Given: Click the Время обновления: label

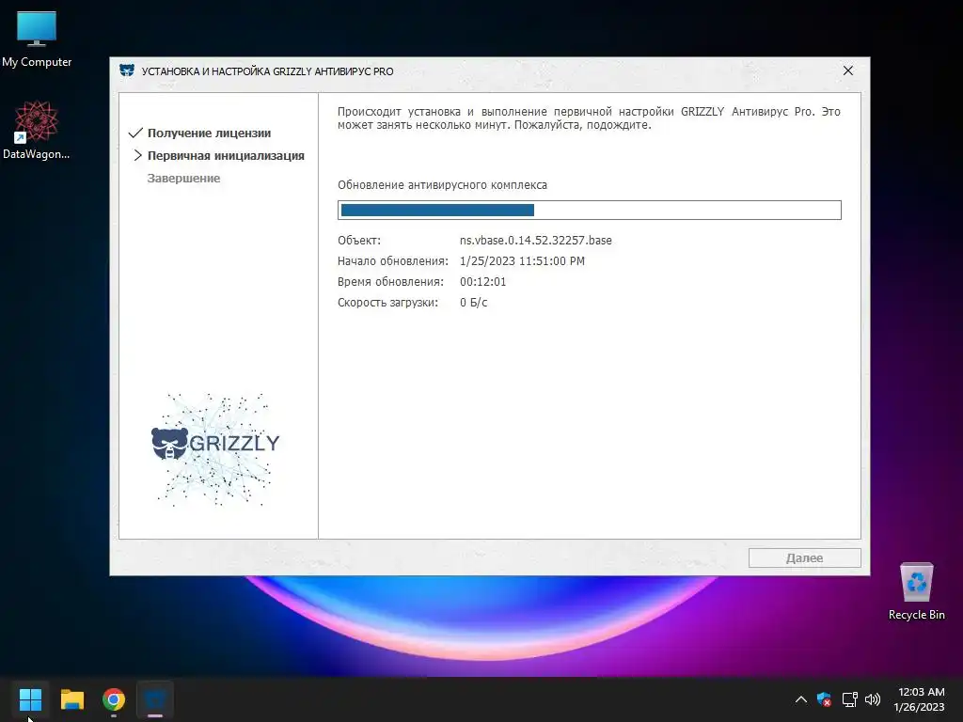Looking at the screenshot, I should click(390, 282).
